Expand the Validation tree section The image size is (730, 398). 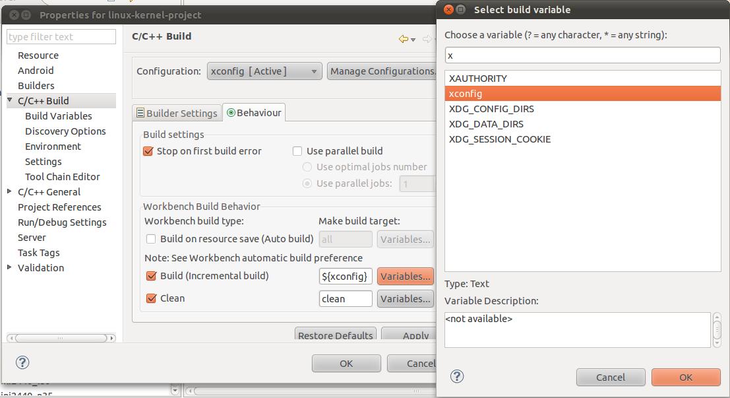(x=9, y=268)
